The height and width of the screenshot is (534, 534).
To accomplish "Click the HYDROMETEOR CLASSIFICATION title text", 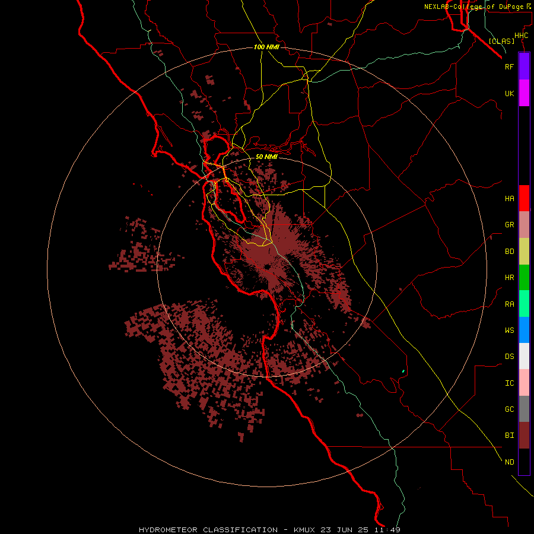I will click(208, 530).
